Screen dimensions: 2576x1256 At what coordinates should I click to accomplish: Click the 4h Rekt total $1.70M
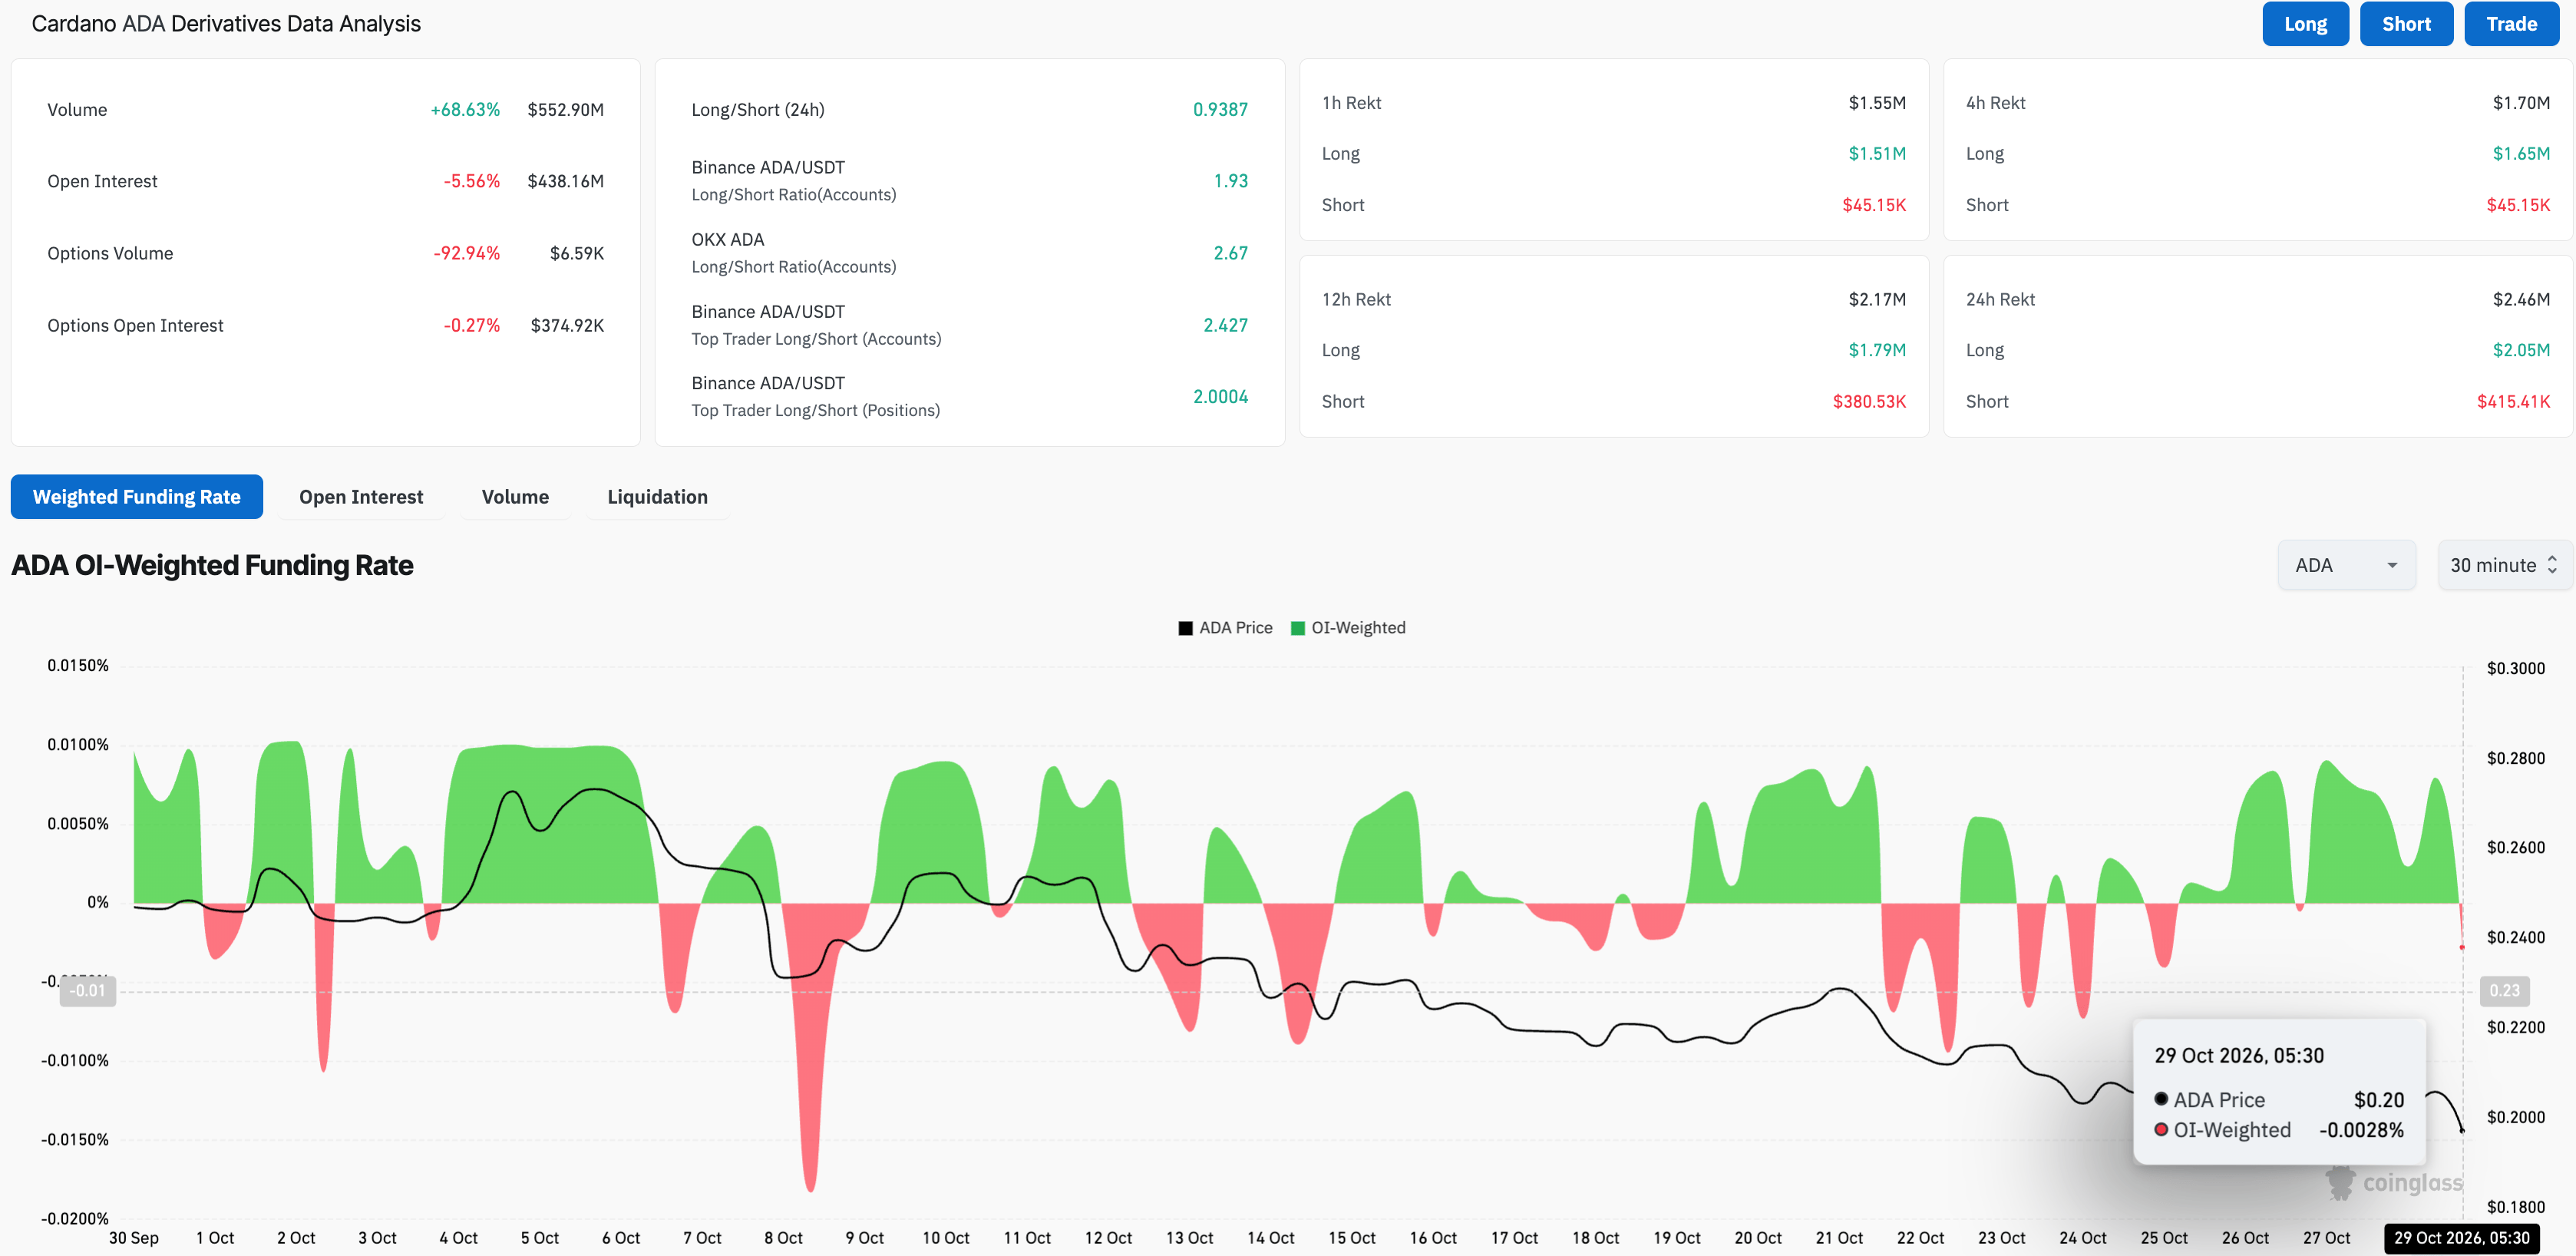(x=2521, y=103)
